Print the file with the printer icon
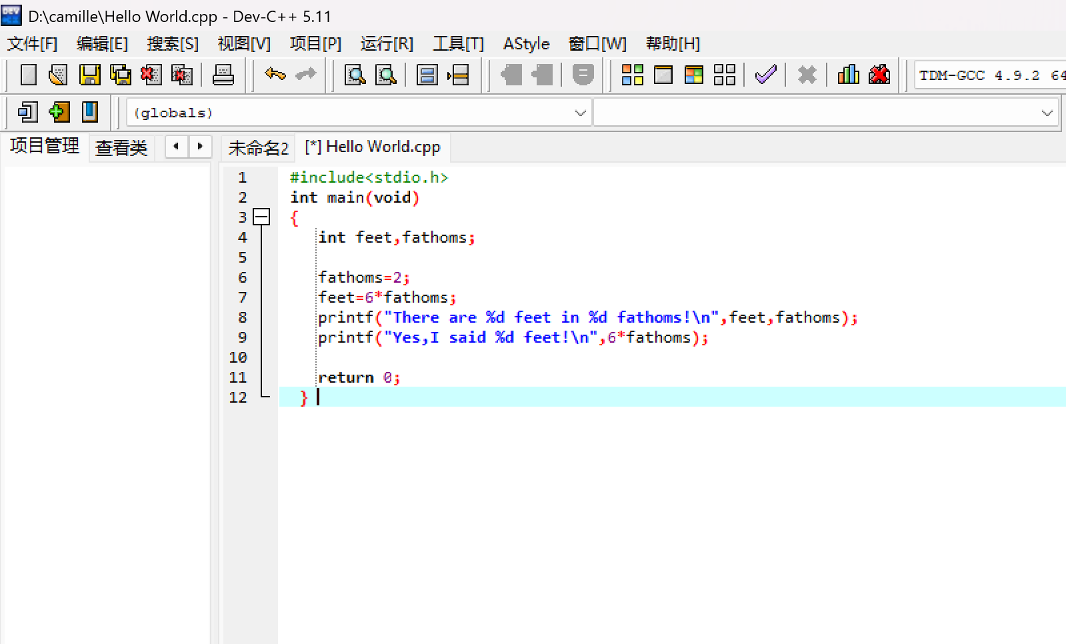Viewport: 1066px width, 644px height. (223, 75)
